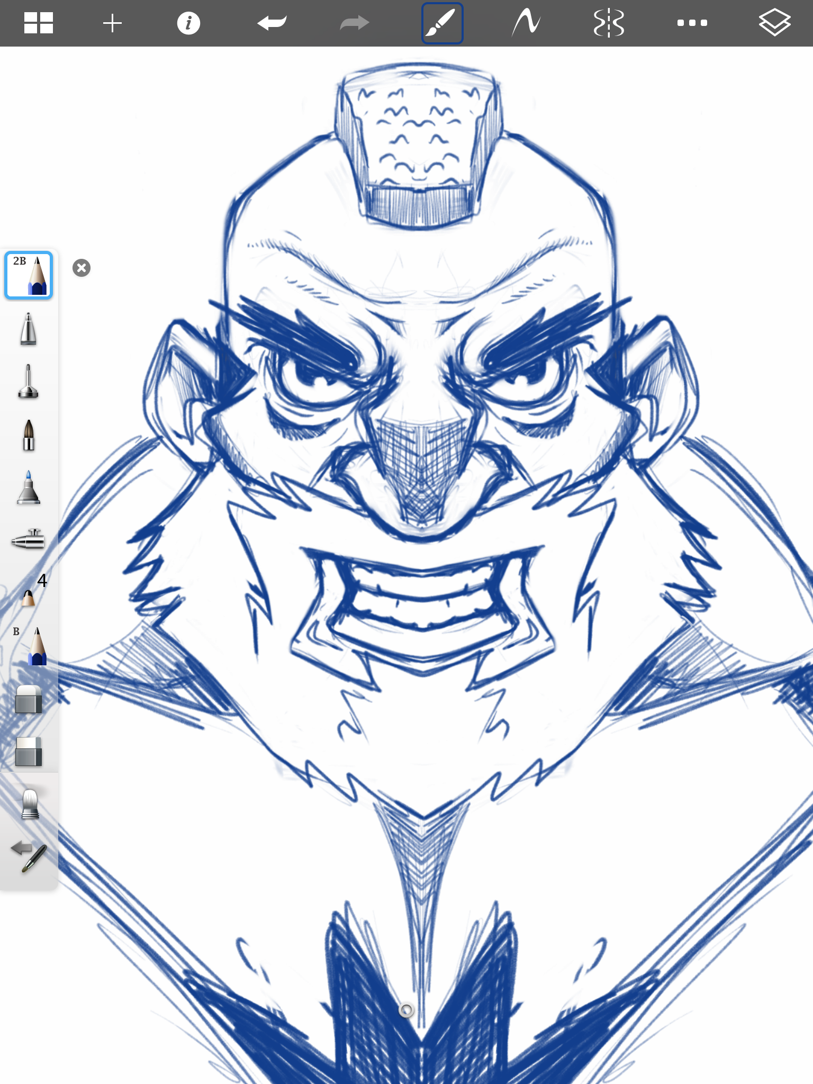Select the smudge brush
813x1084 pixels.
(30, 803)
